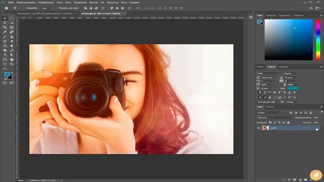The height and width of the screenshot is (182, 324).
Task: Open the font family dropdown
Action: pyautogui.click(x=268, y=73)
